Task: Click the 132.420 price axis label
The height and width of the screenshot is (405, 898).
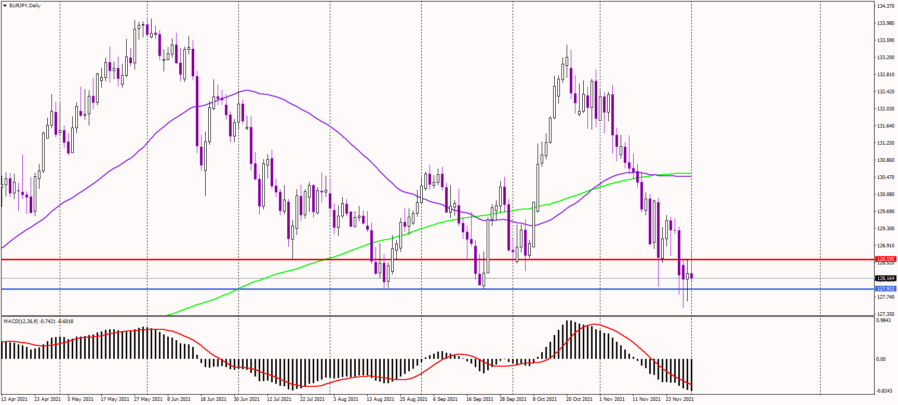Action: pyautogui.click(x=886, y=92)
